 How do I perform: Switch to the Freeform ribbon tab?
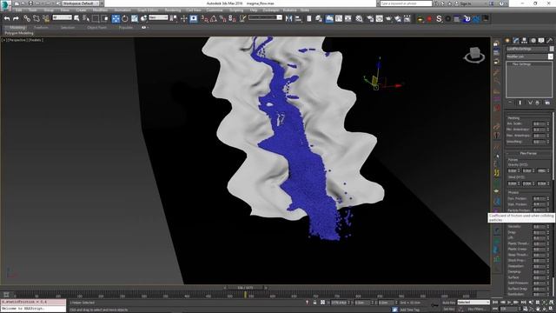coord(41,27)
